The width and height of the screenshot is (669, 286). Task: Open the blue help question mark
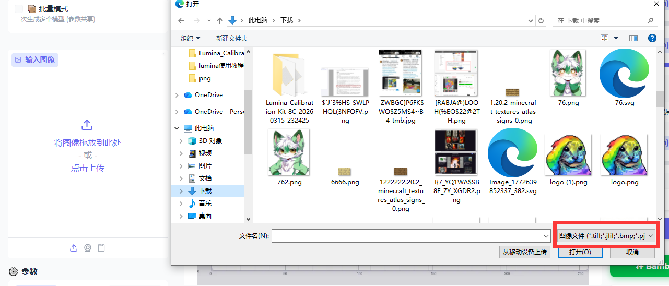[x=652, y=38]
